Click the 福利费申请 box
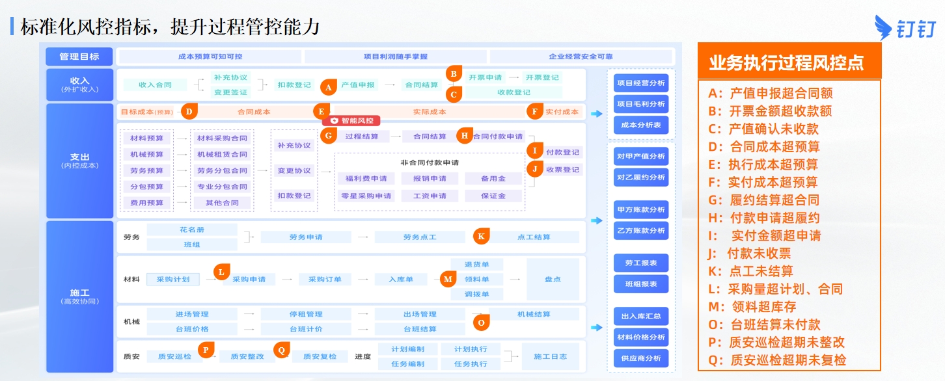945x381 pixels. [x=364, y=178]
